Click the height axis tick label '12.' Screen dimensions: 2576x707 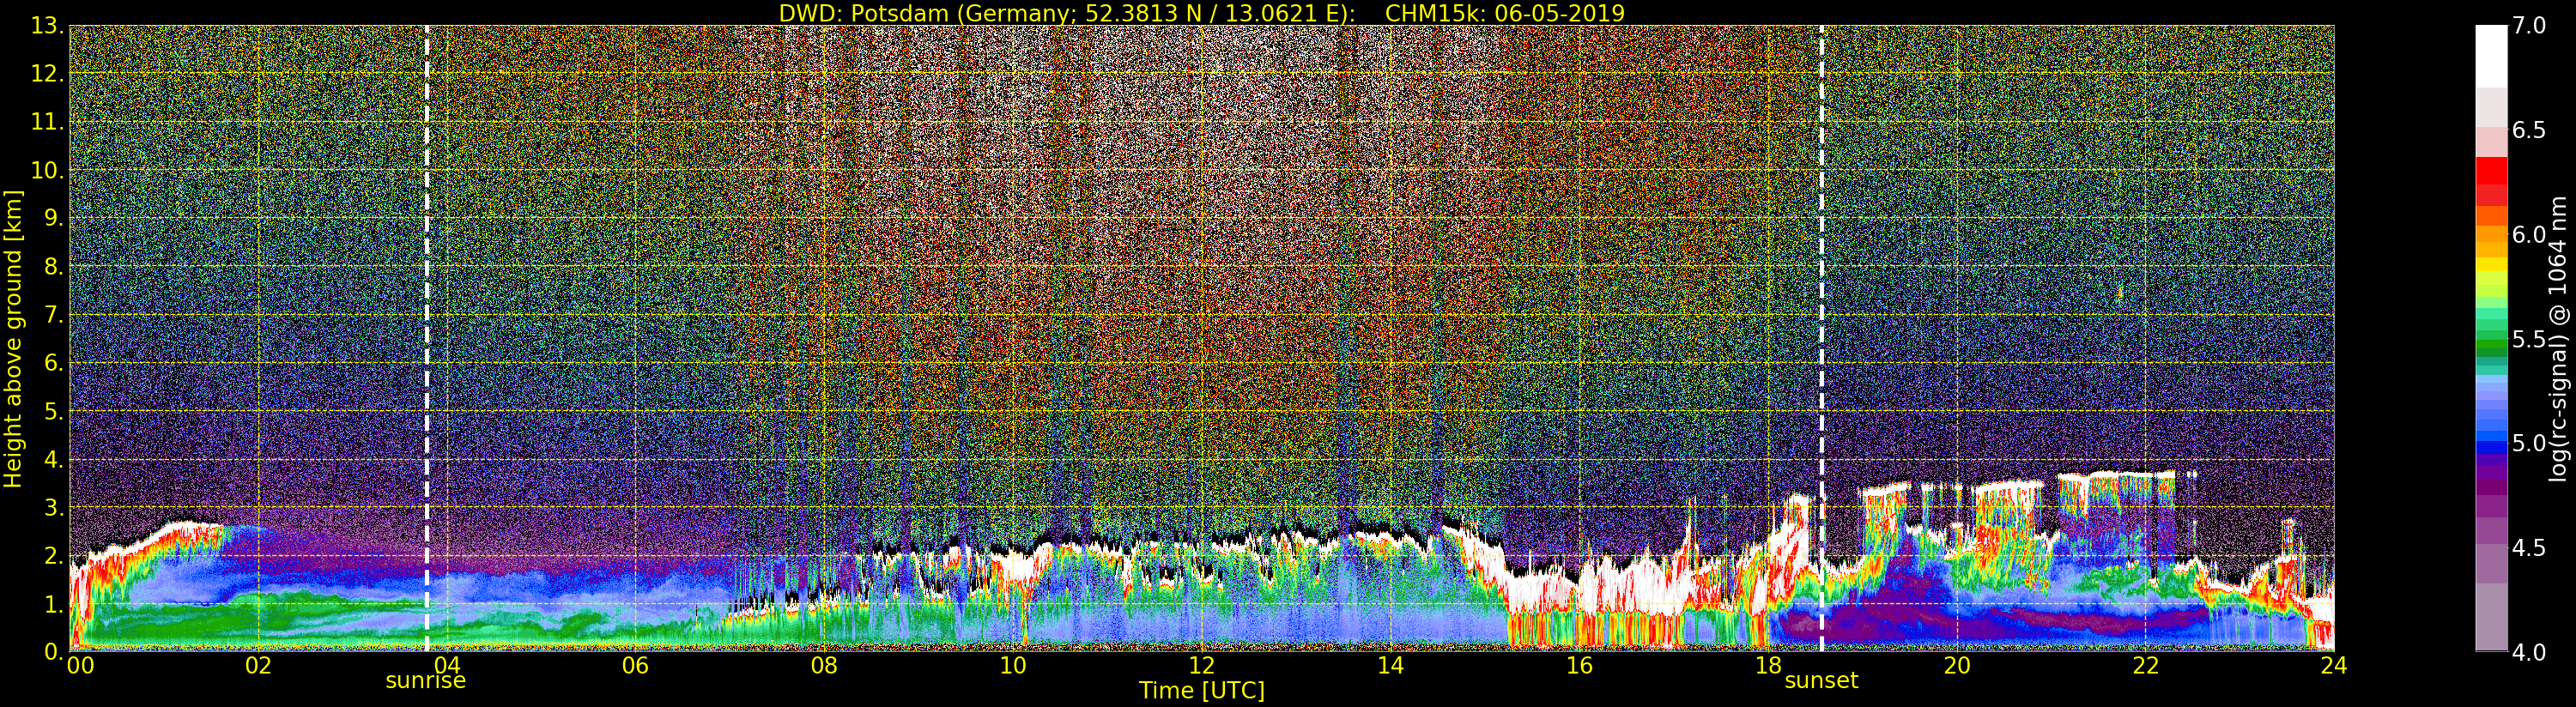47,74
